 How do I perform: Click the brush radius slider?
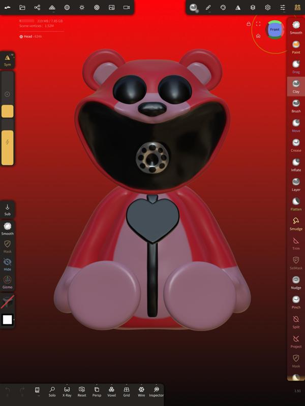click(7, 94)
